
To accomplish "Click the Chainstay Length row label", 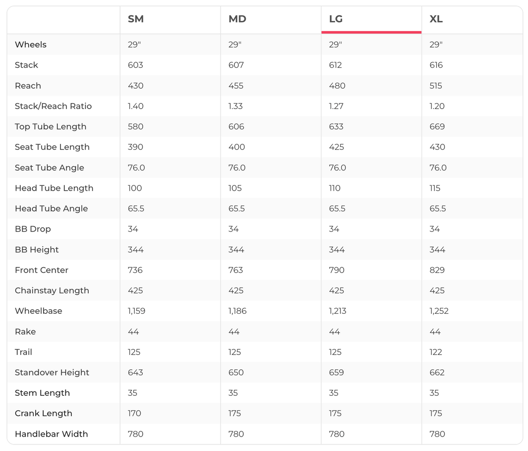I will click(x=52, y=291).
